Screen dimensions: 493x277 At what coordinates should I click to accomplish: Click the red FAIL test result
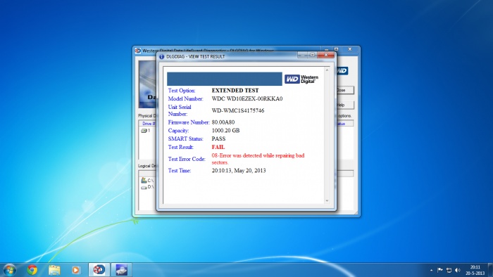(218, 147)
